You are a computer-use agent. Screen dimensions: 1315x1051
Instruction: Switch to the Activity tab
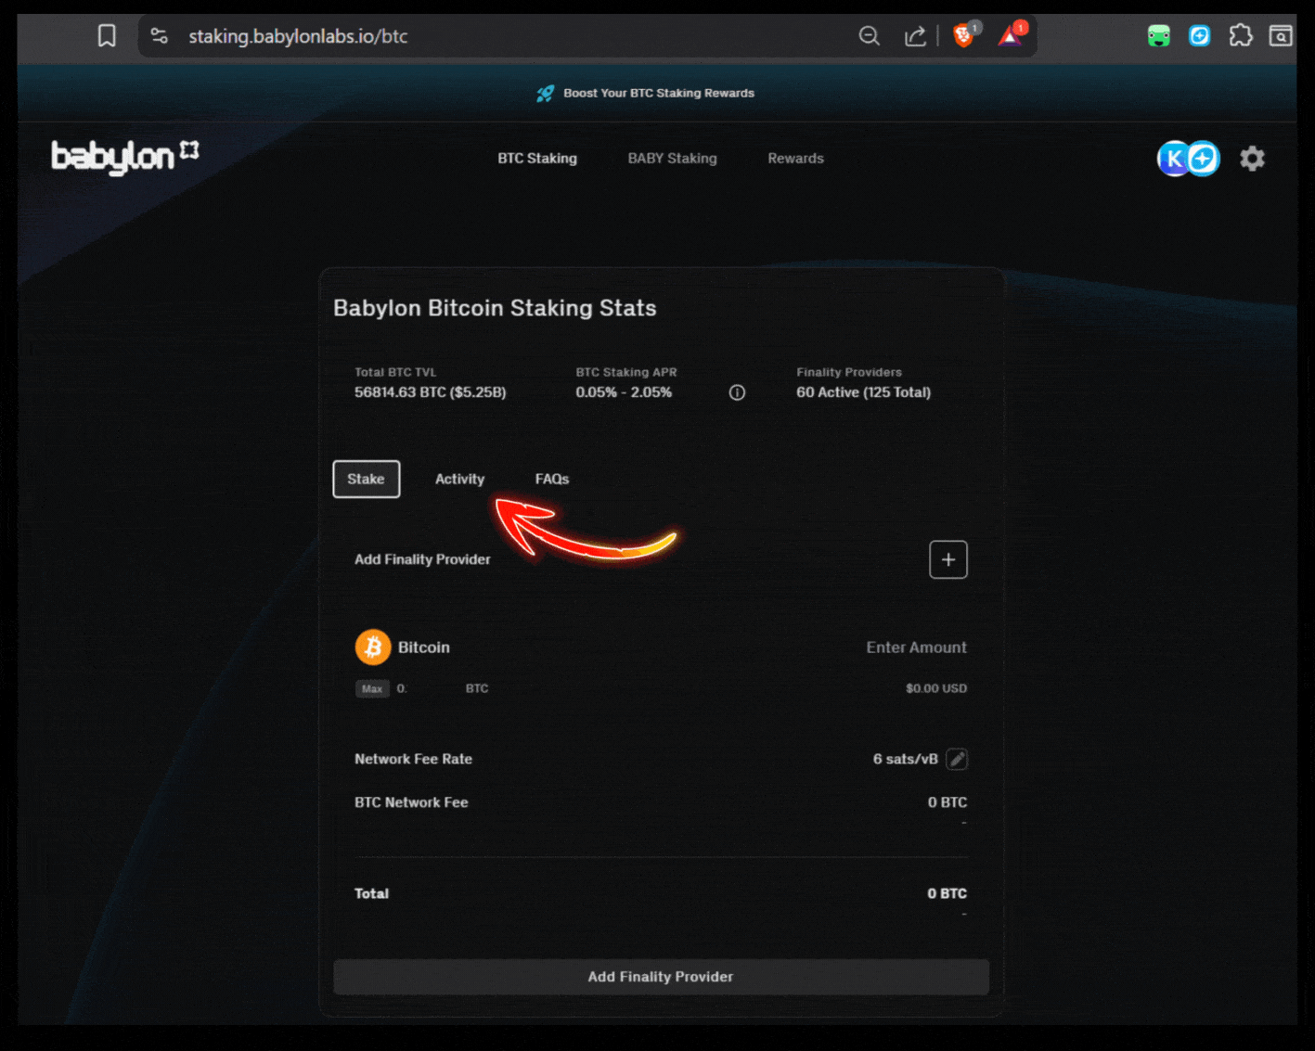459,479
